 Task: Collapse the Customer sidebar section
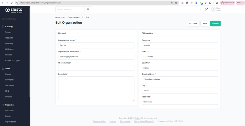tap(26, 105)
